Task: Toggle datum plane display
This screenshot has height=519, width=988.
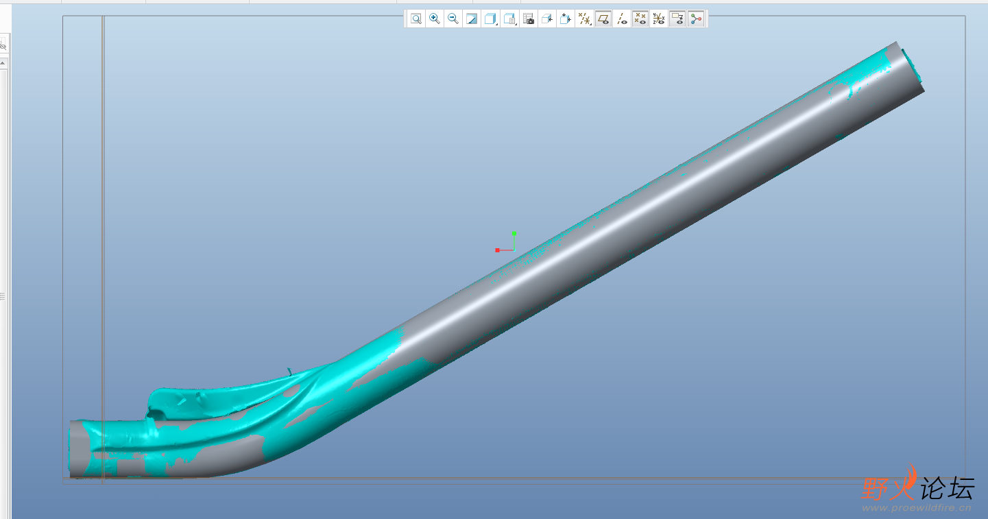Action: [603, 19]
